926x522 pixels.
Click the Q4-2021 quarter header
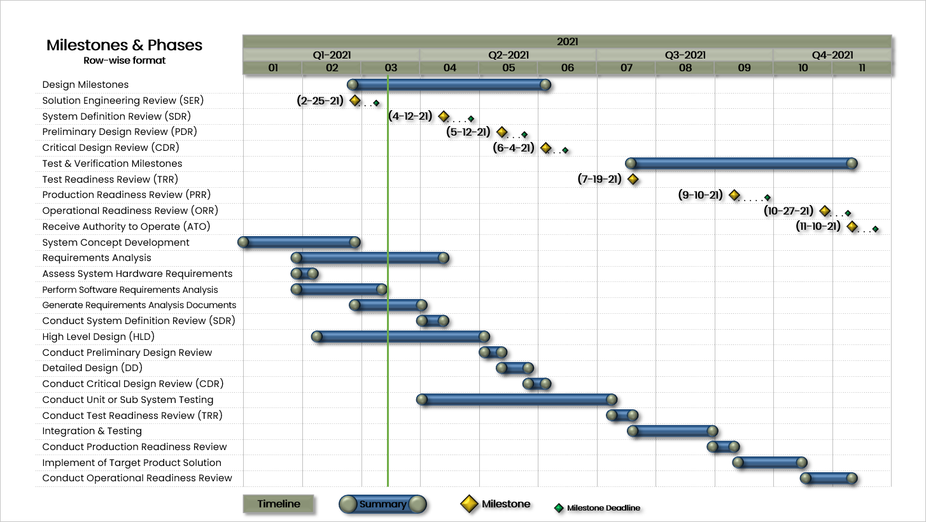click(x=832, y=55)
